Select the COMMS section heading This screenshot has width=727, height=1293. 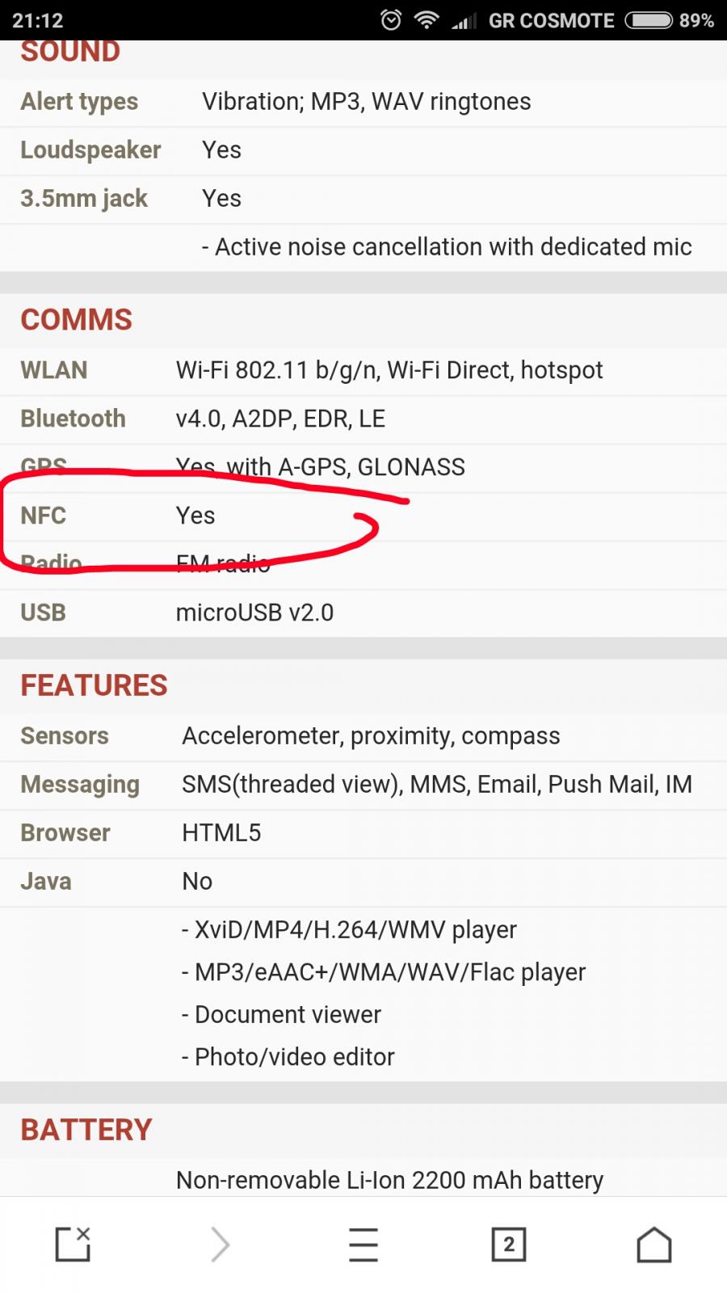point(77,320)
